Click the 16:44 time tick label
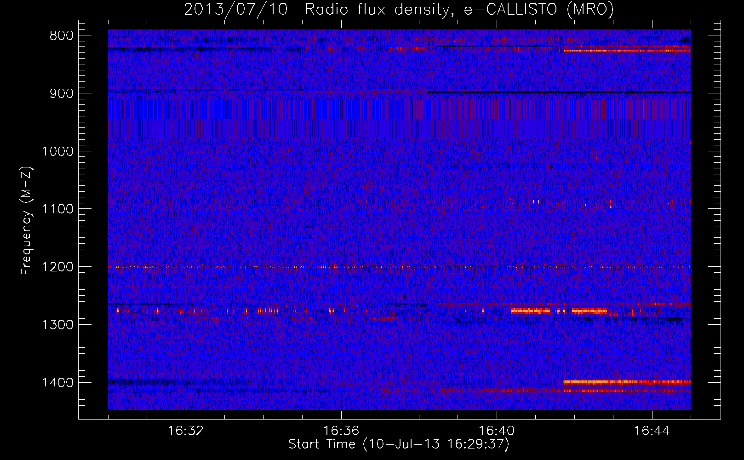Image resolution: width=744 pixels, height=460 pixels. 652,431
